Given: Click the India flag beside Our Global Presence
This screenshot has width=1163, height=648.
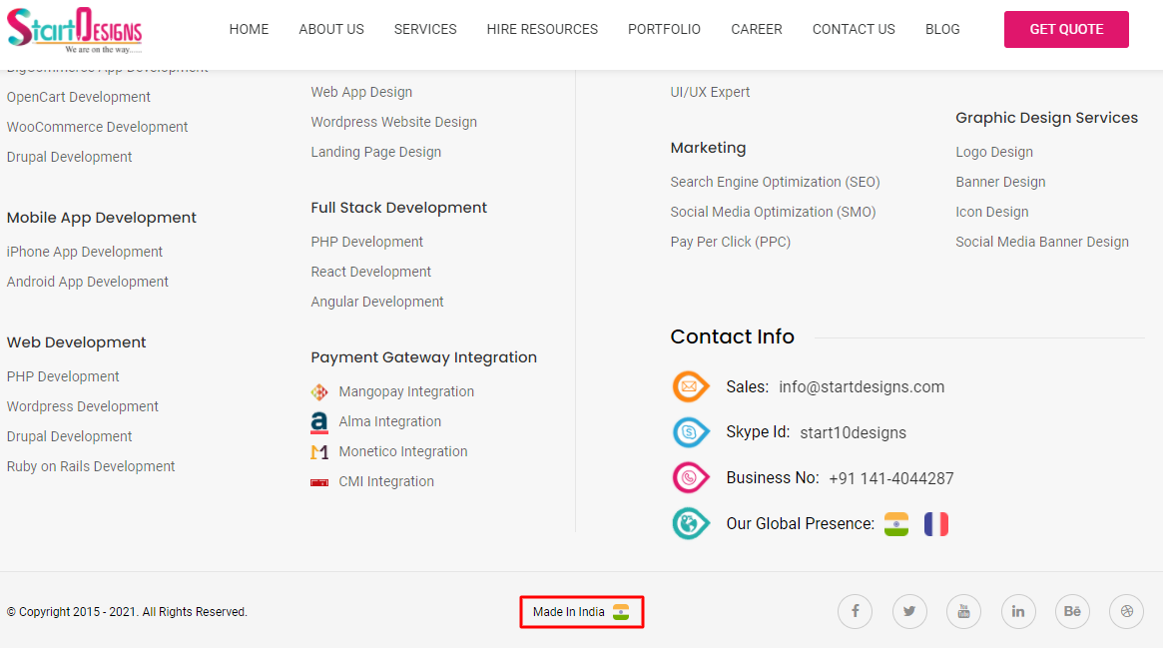Looking at the screenshot, I should point(896,524).
